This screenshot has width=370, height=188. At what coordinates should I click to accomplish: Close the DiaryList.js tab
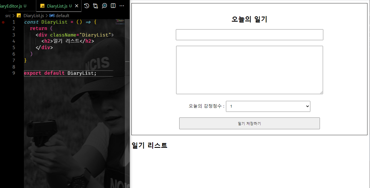pos(77,6)
